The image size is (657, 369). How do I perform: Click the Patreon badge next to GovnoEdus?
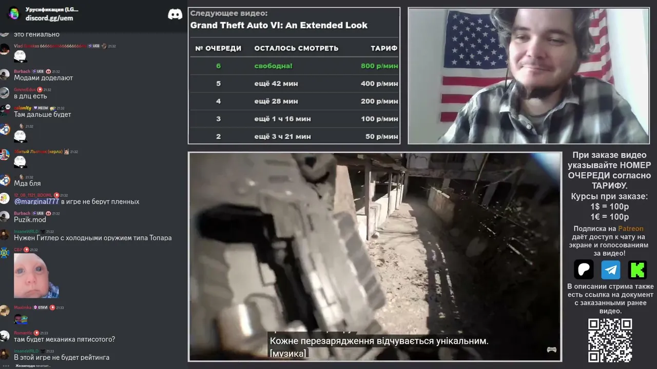click(40, 90)
